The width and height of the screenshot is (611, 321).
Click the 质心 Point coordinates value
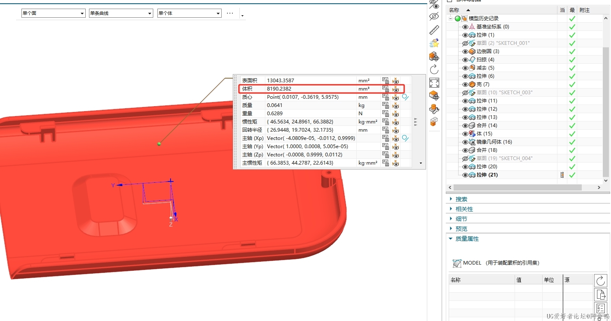pyautogui.click(x=303, y=97)
